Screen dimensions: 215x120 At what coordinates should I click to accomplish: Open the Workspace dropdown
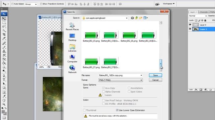coord(169,4)
